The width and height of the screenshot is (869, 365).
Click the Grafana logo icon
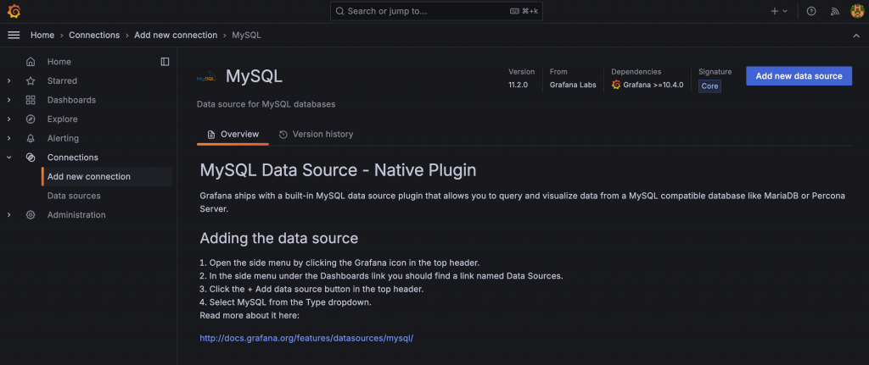[14, 11]
